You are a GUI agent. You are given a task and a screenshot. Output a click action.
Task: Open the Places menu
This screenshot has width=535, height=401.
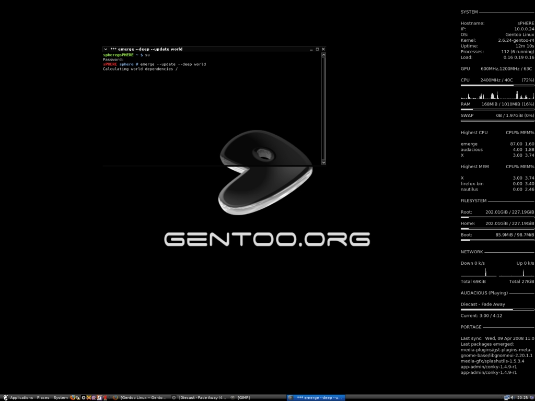click(43, 397)
